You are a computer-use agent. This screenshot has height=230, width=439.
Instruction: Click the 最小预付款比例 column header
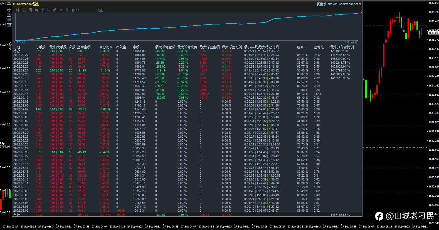point(342,47)
